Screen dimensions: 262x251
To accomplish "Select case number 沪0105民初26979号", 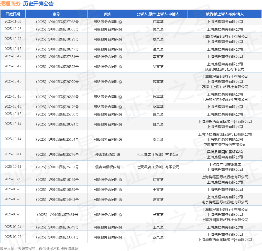I will [57, 82].
